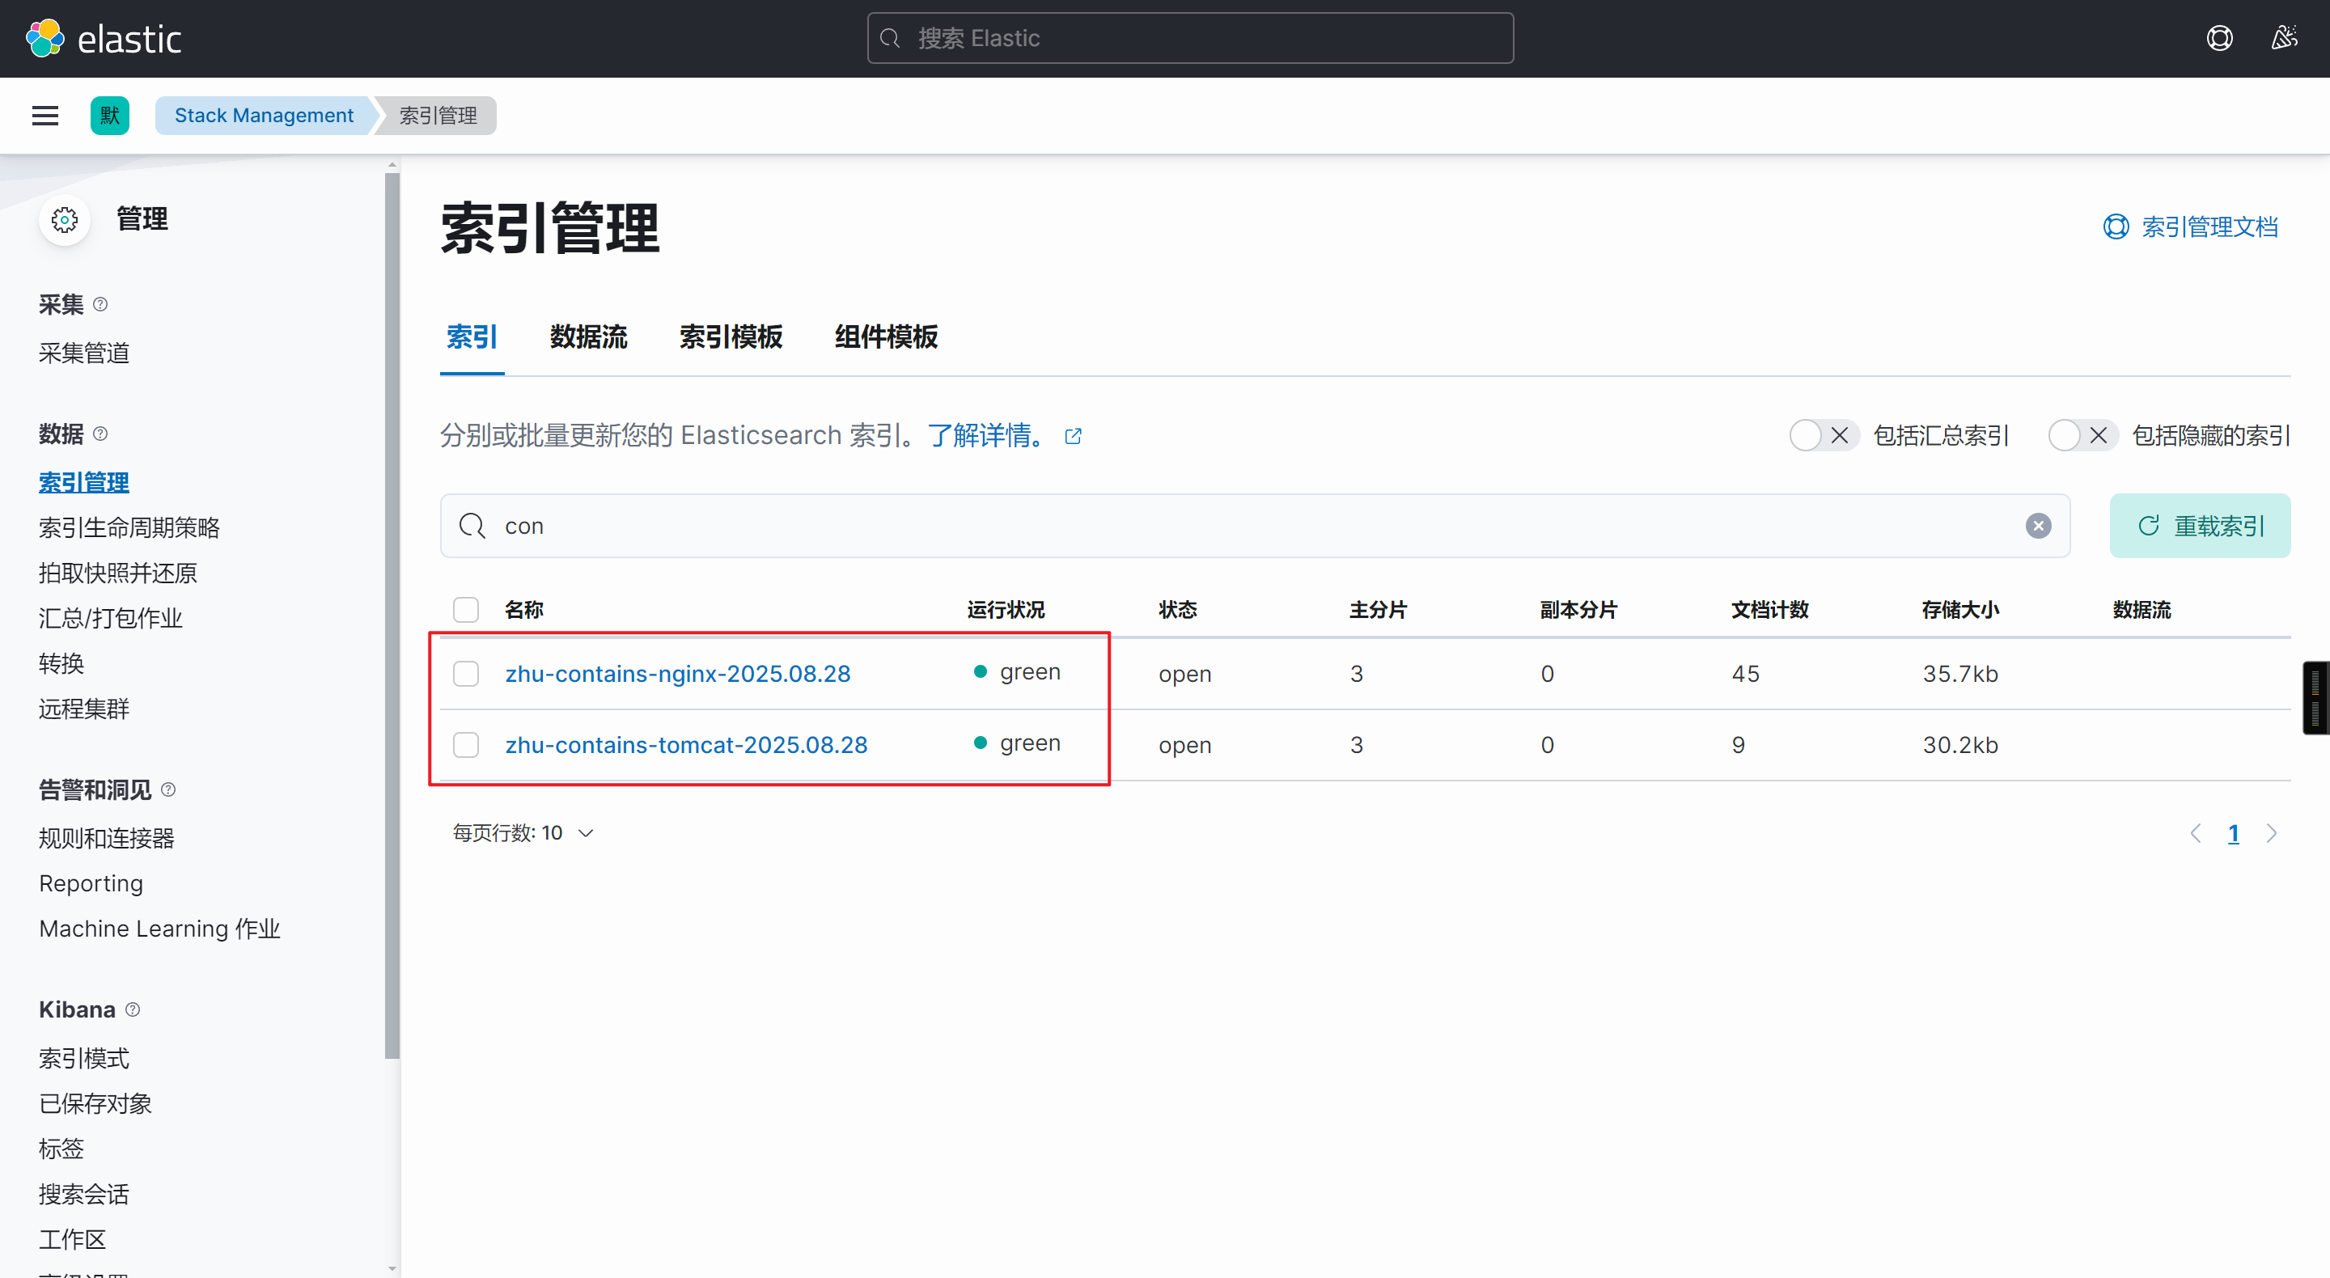Open 采集管道 in sidebar

(84, 353)
